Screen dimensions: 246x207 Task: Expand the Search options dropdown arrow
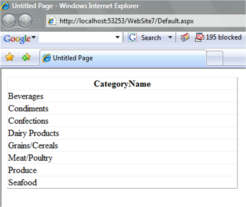coord(170,37)
